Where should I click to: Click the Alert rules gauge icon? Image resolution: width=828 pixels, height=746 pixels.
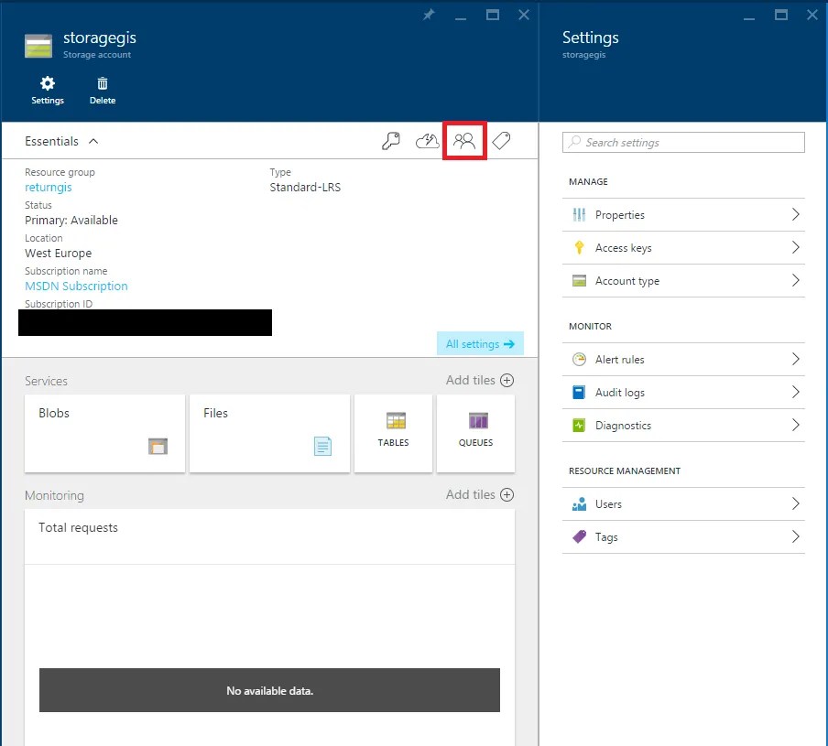[x=579, y=360]
